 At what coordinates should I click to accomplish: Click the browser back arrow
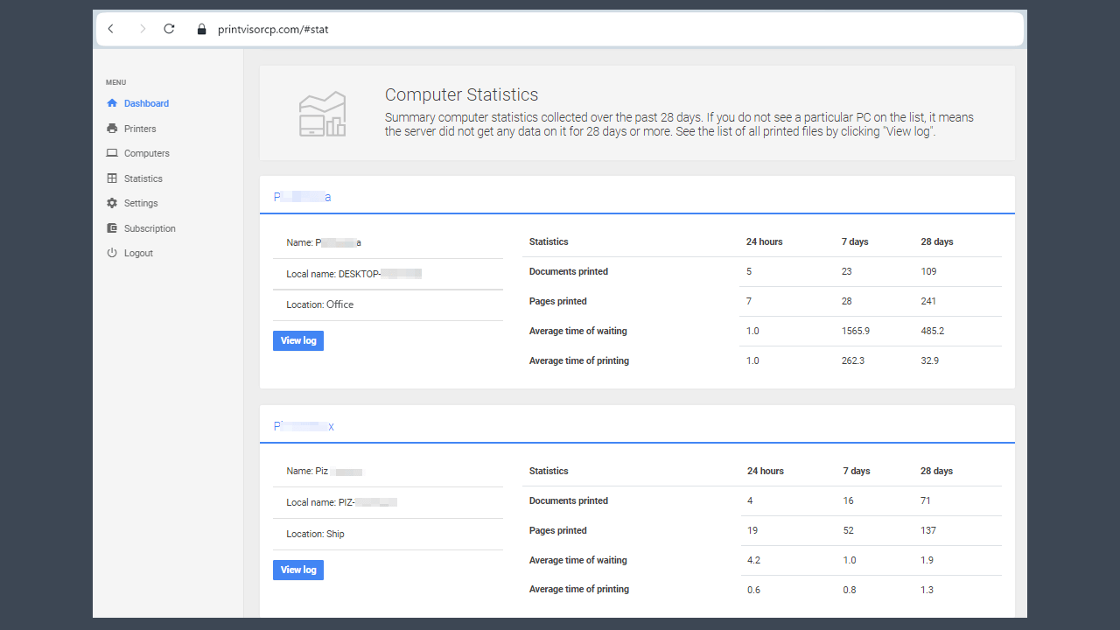pos(111,29)
